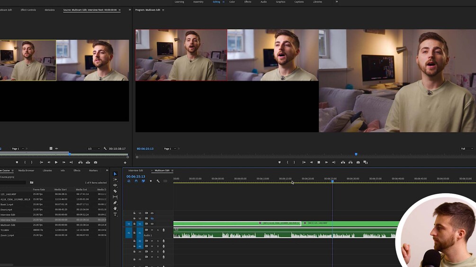Go to In point in Program monitor

[304, 162]
